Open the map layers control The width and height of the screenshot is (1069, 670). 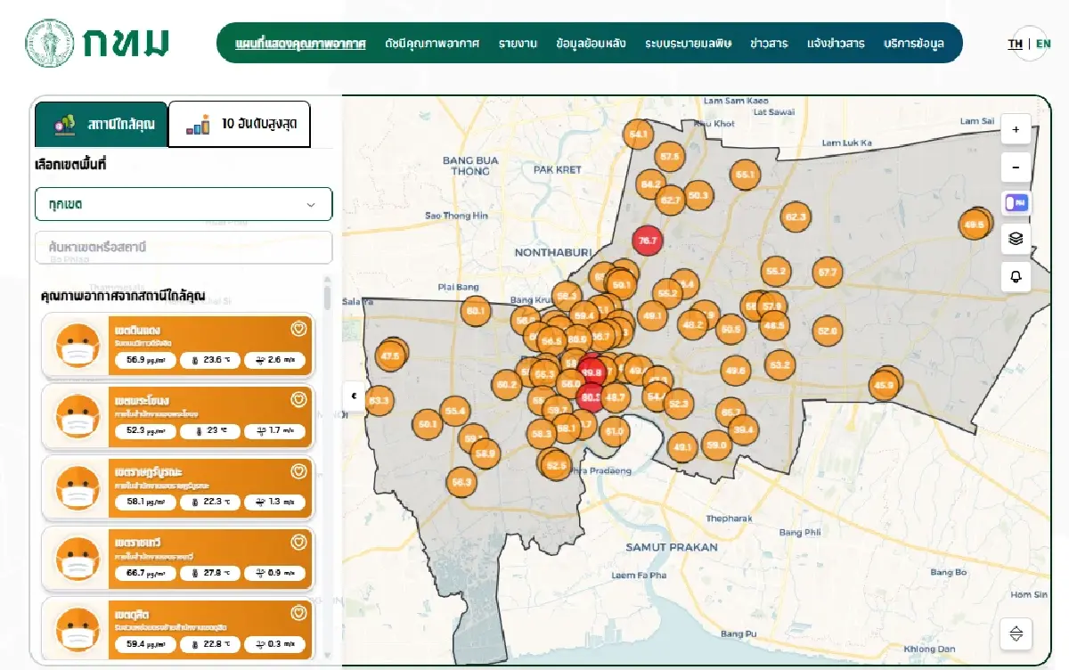pos(1016,239)
